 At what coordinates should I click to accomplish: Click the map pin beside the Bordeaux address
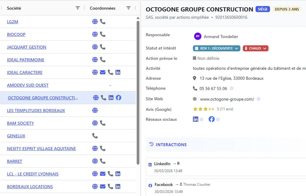(194, 78)
